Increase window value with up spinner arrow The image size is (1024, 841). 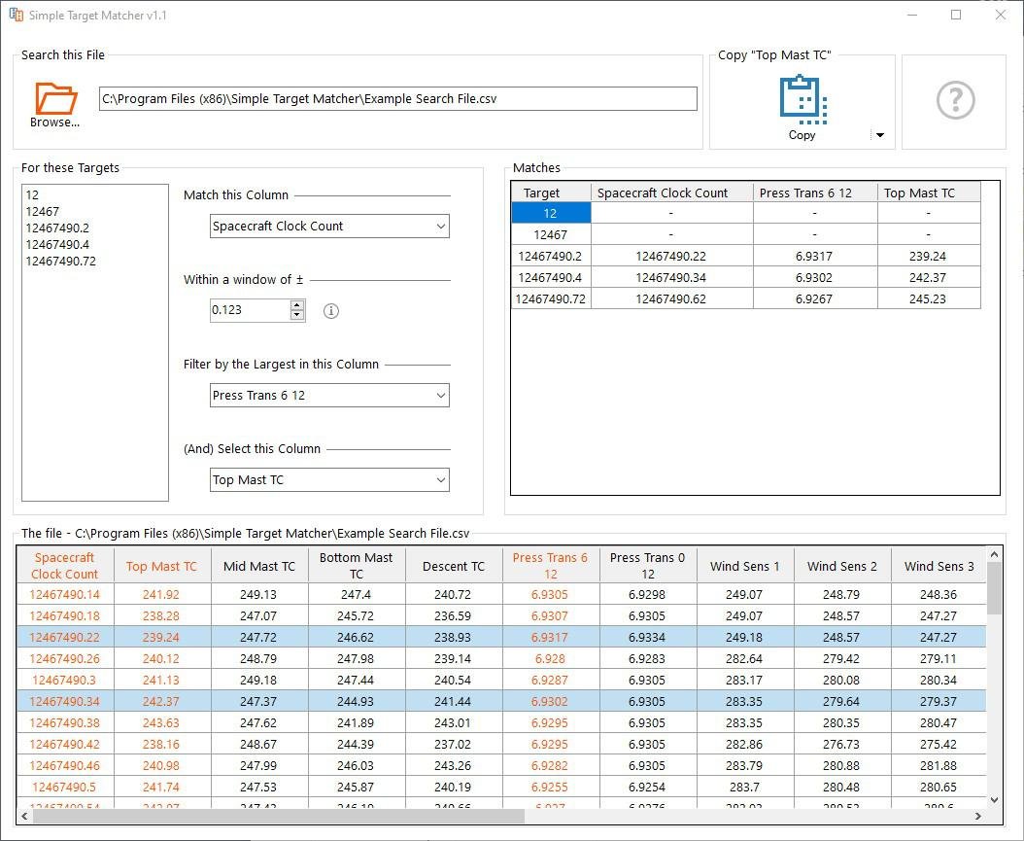coord(297,305)
